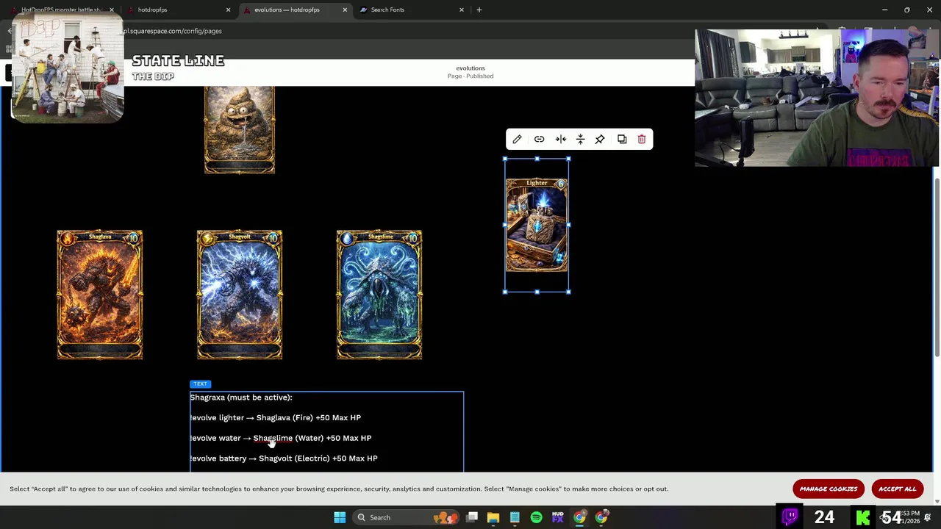Click the blue TEXT block label

[x=200, y=384]
